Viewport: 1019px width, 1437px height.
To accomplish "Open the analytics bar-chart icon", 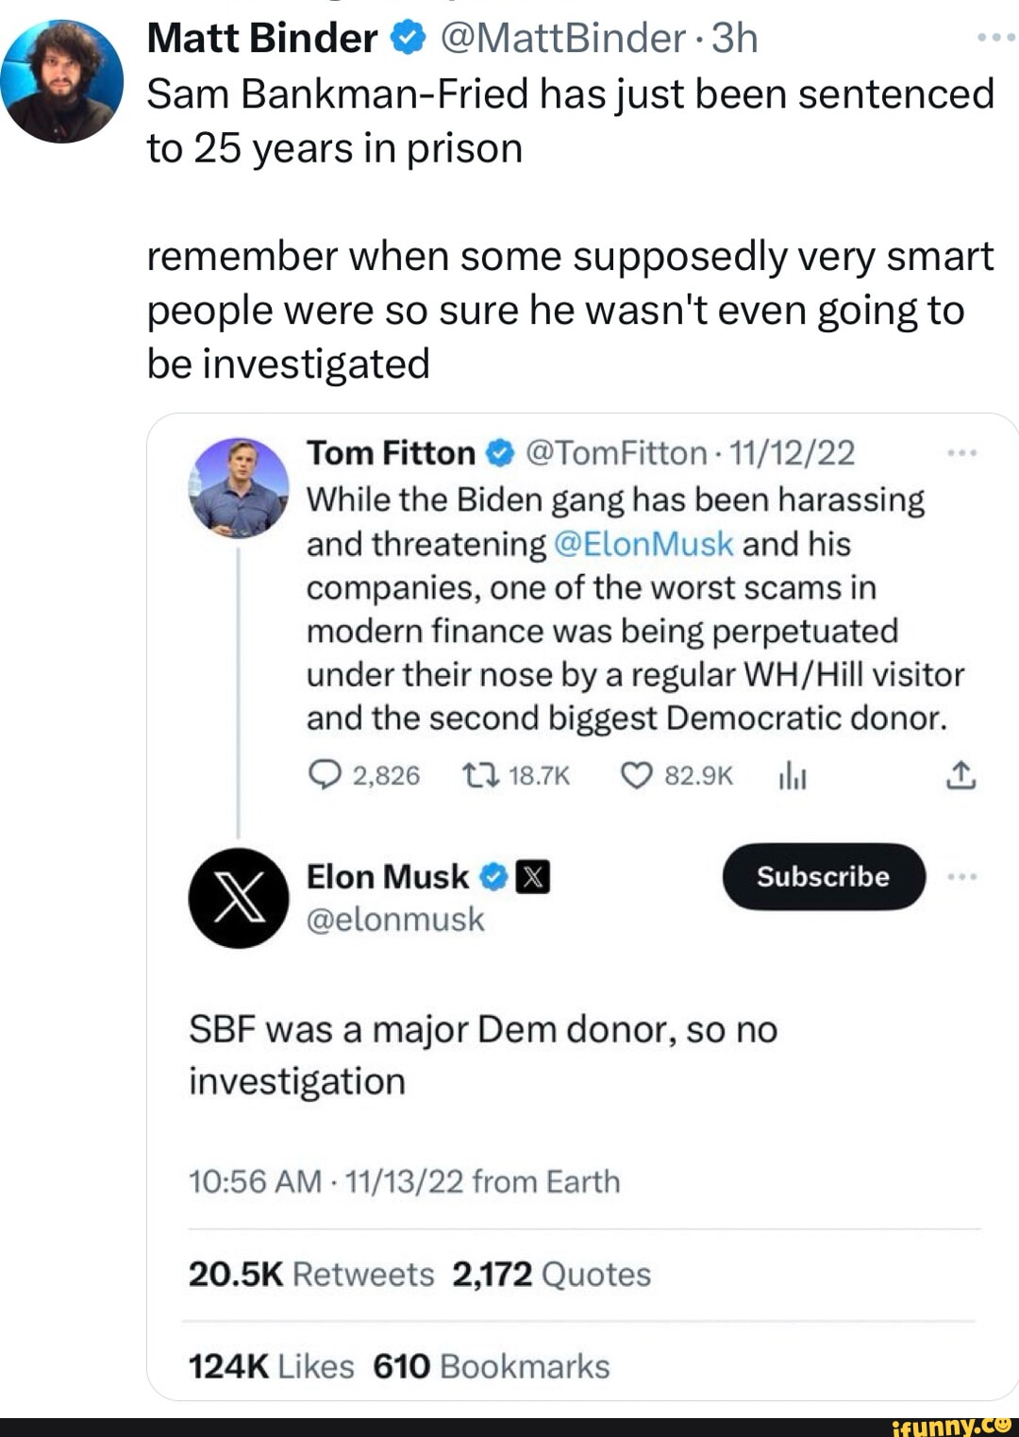I will coord(792,776).
